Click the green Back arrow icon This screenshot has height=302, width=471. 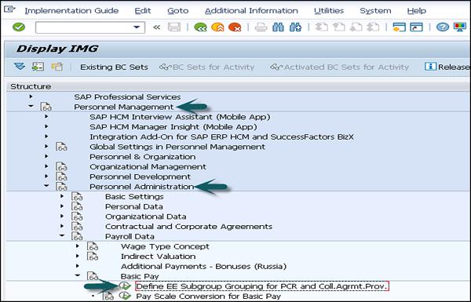(200, 27)
